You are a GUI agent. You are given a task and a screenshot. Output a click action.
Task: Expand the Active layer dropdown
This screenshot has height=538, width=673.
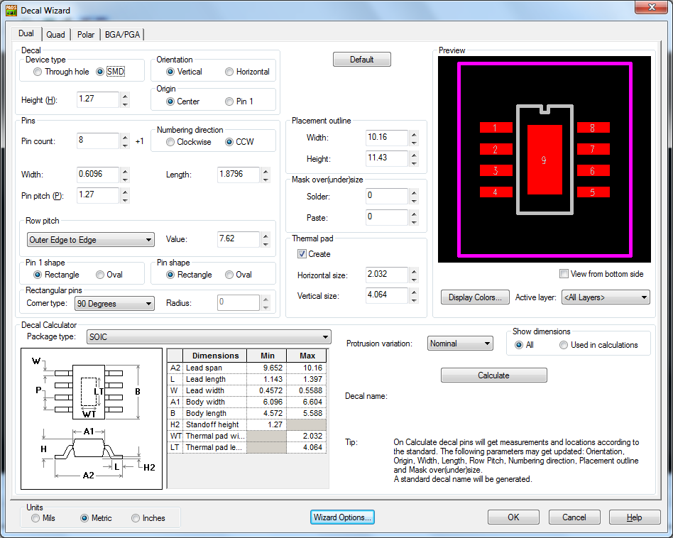pyautogui.click(x=606, y=297)
